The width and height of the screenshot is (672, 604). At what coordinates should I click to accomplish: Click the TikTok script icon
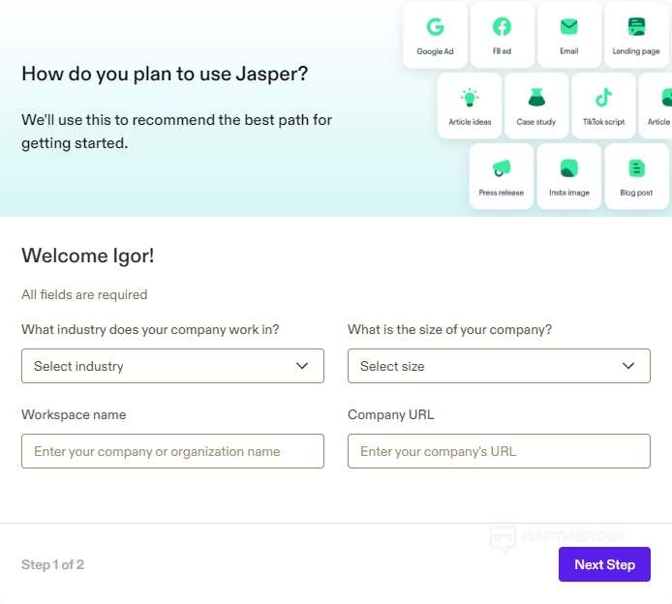pyautogui.click(x=603, y=98)
